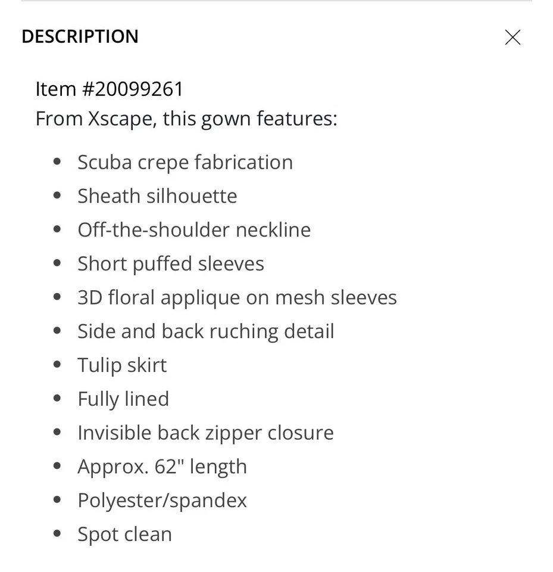Click the bullet point beside 'Fully lined'
The height and width of the screenshot is (572, 553).
click(57, 399)
